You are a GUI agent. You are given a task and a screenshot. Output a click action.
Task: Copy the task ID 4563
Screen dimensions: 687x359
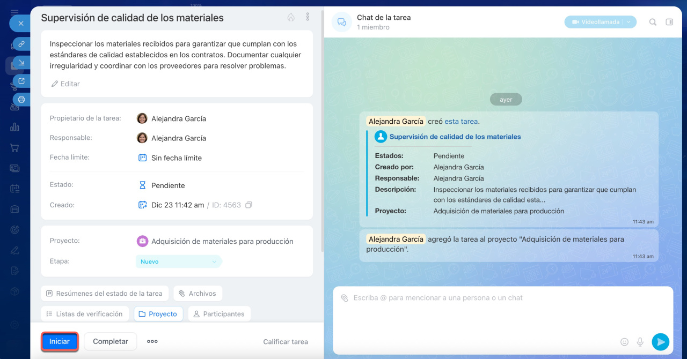[249, 205]
